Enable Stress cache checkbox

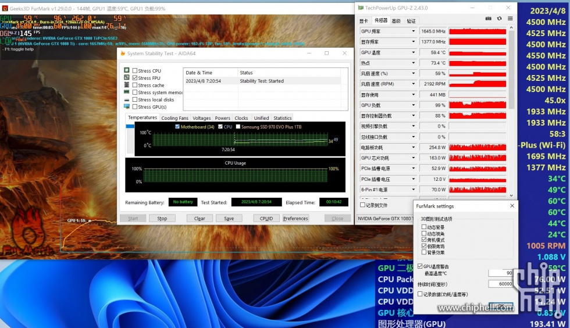135,85
